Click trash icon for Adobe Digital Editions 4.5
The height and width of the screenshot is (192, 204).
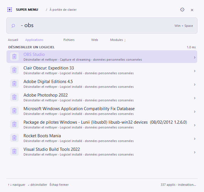click(x=14, y=84)
